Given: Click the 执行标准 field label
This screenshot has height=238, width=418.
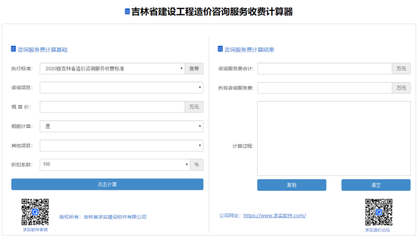Looking at the screenshot, I should coord(22,69).
